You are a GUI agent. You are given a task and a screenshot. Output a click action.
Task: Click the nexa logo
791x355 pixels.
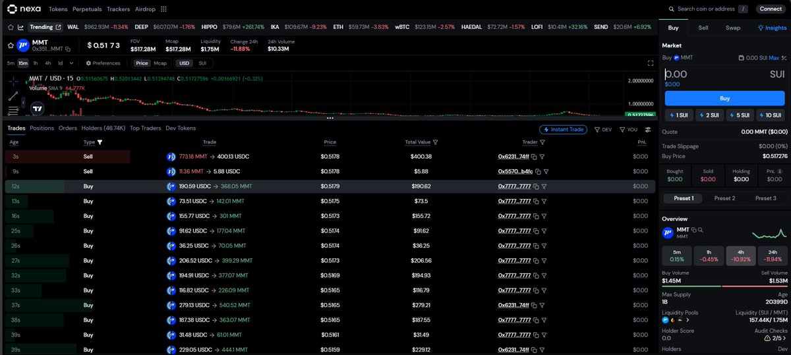click(x=23, y=9)
